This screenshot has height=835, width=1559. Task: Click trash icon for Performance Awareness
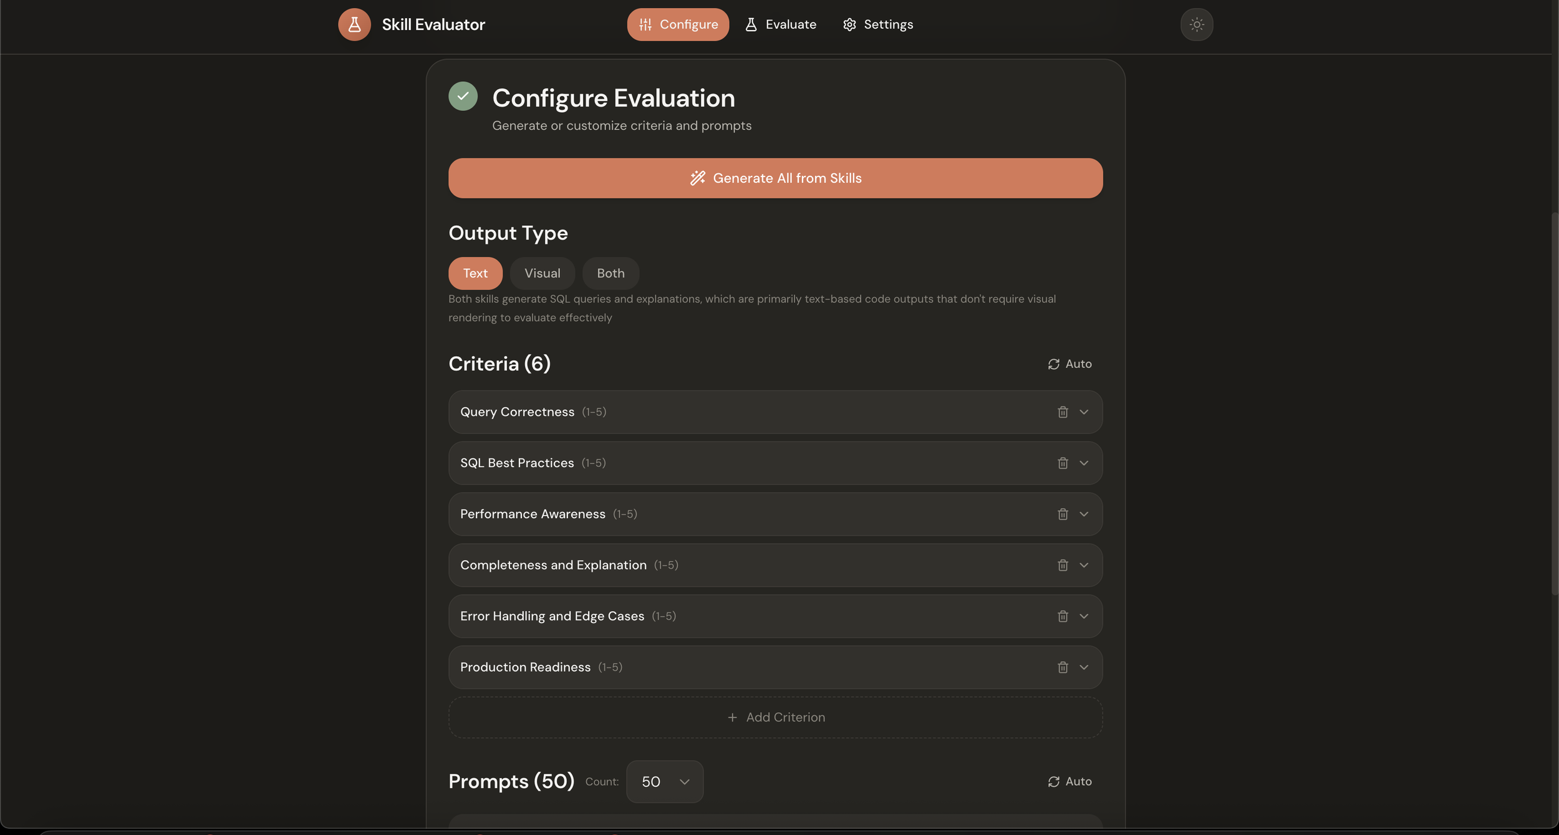[x=1063, y=514]
